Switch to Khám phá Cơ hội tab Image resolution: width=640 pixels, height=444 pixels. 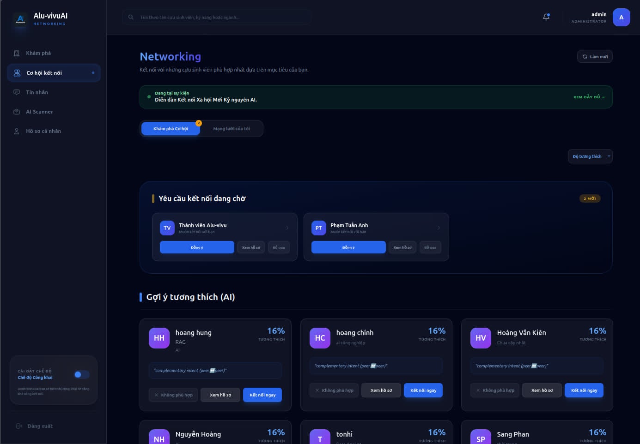[x=171, y=129]
